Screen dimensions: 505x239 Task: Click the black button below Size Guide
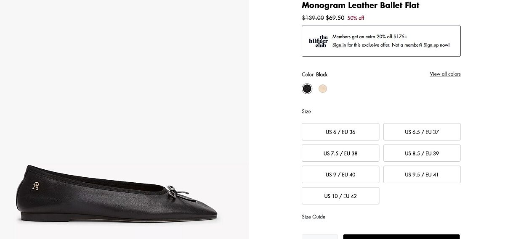[401, 236]
